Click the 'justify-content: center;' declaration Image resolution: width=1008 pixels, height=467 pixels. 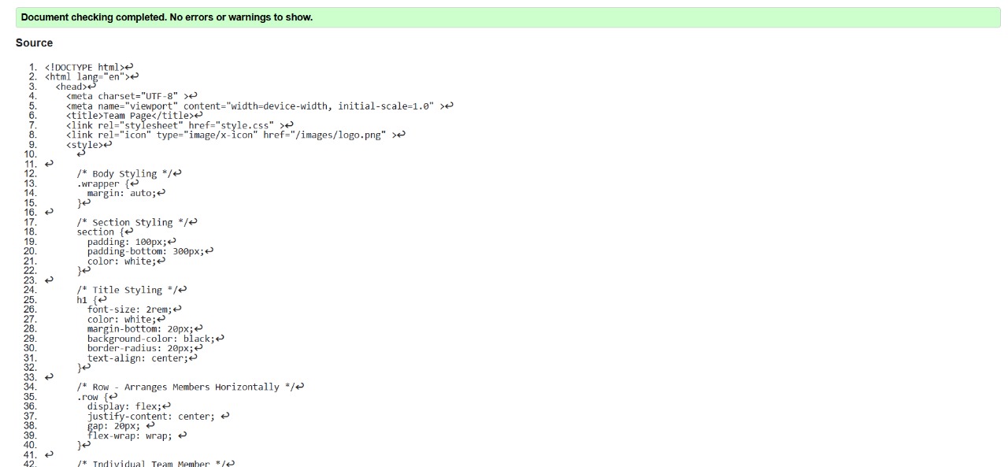point(150,416)
